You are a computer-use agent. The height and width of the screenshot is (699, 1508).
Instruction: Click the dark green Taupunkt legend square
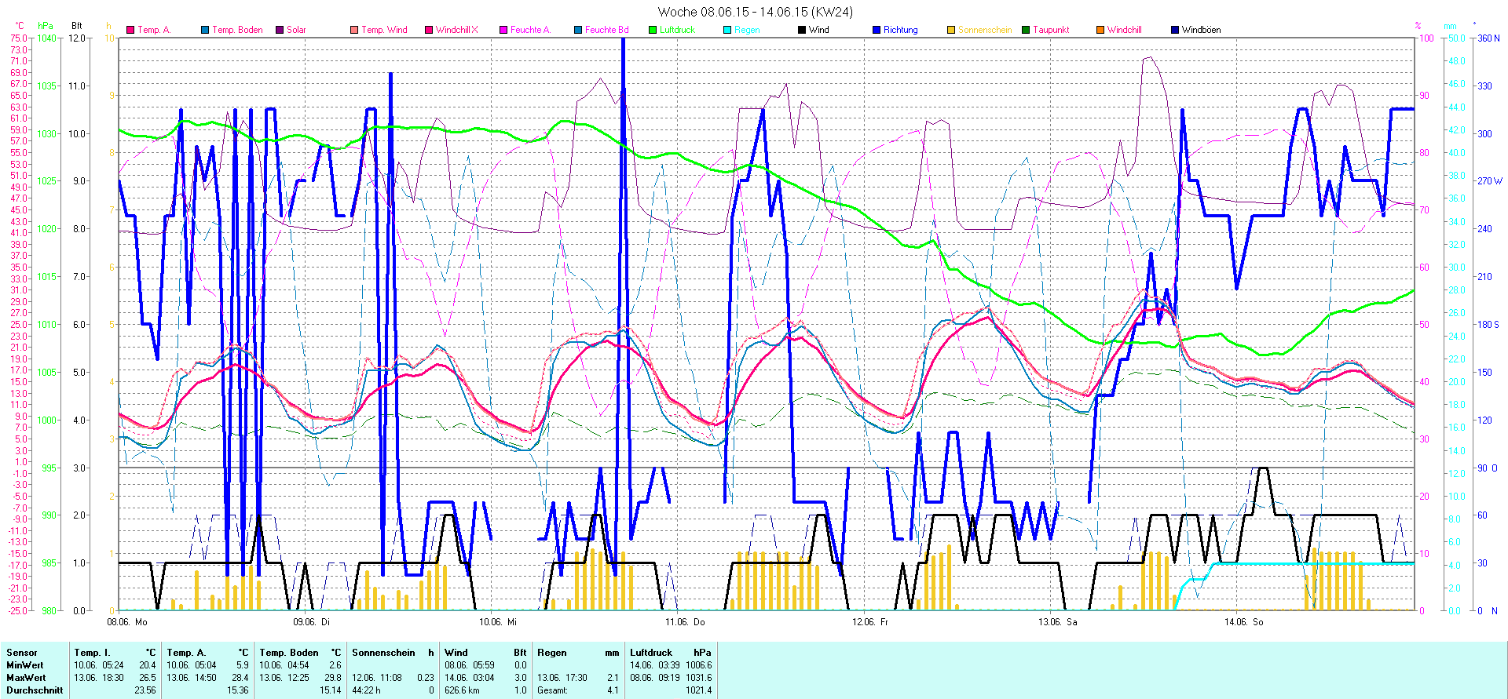1026,30
